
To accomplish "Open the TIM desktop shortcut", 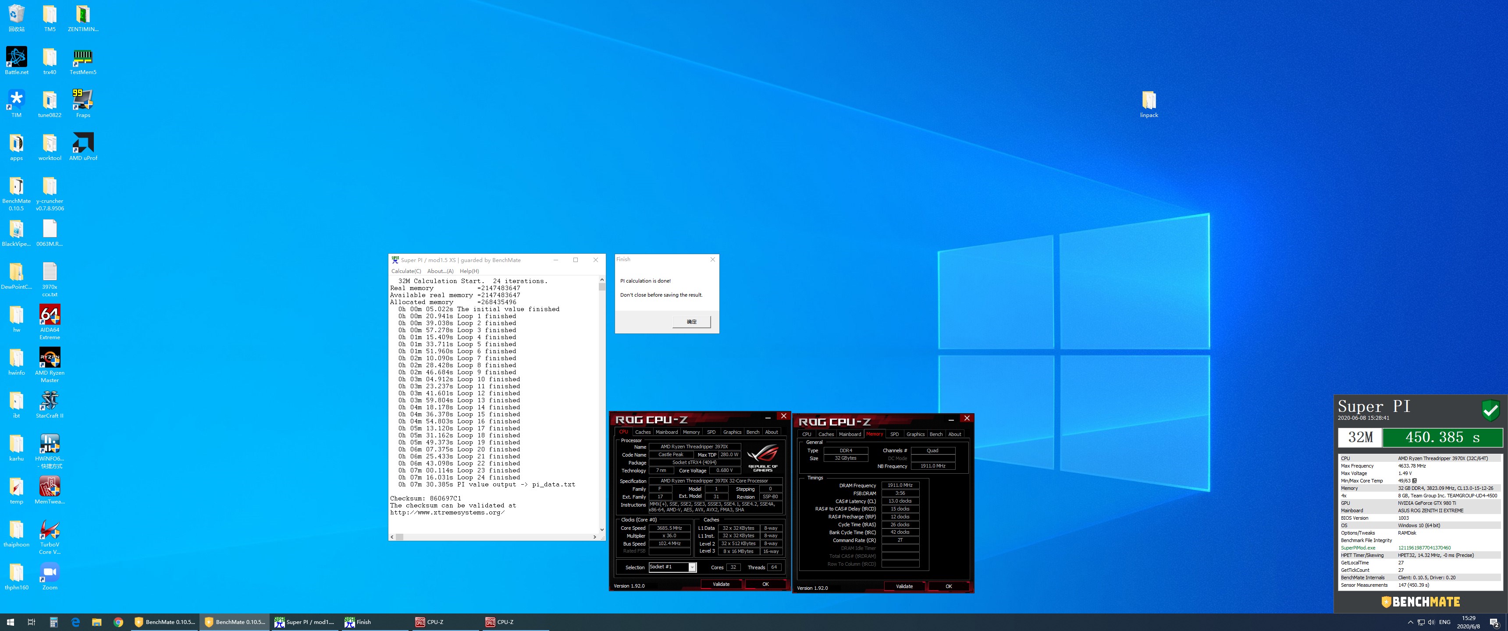I will click(16, 104).
